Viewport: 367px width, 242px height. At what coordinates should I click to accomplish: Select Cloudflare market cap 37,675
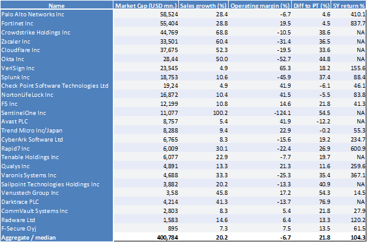click(169, 50)
